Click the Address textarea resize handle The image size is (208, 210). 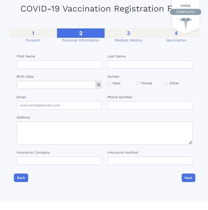point(190,142)
